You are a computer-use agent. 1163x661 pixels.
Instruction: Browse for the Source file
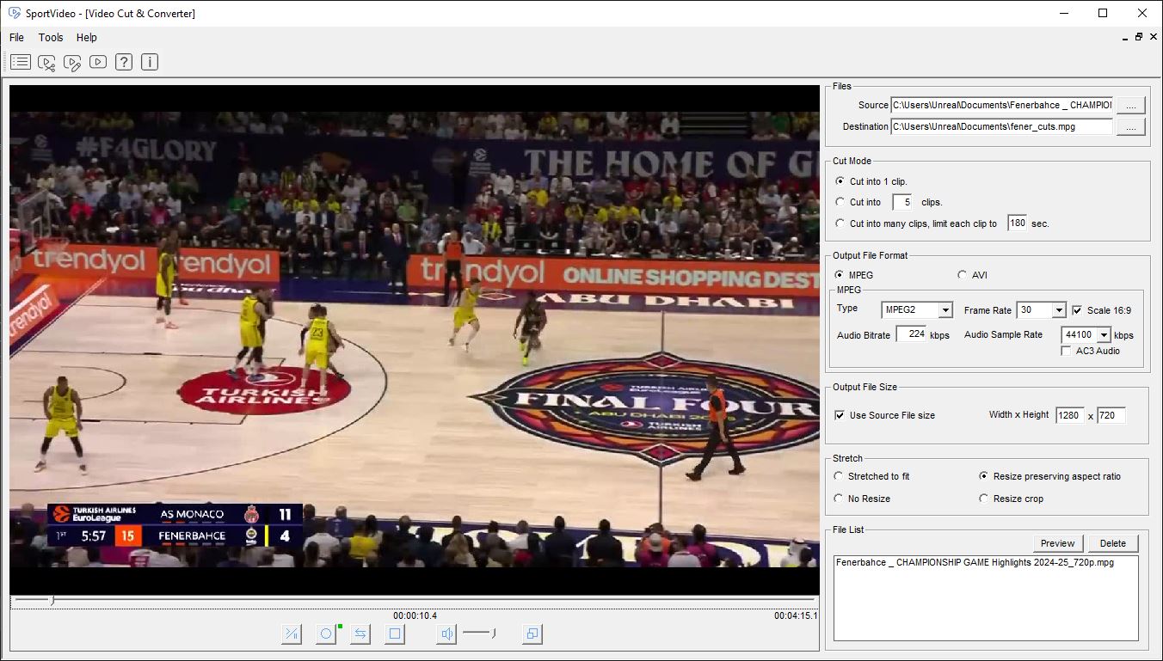(x=1131, y=105)
